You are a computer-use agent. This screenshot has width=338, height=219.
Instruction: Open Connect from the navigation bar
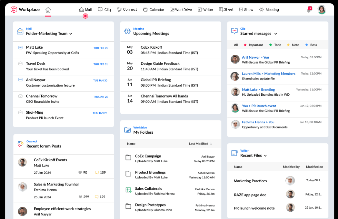coord(127,9)
